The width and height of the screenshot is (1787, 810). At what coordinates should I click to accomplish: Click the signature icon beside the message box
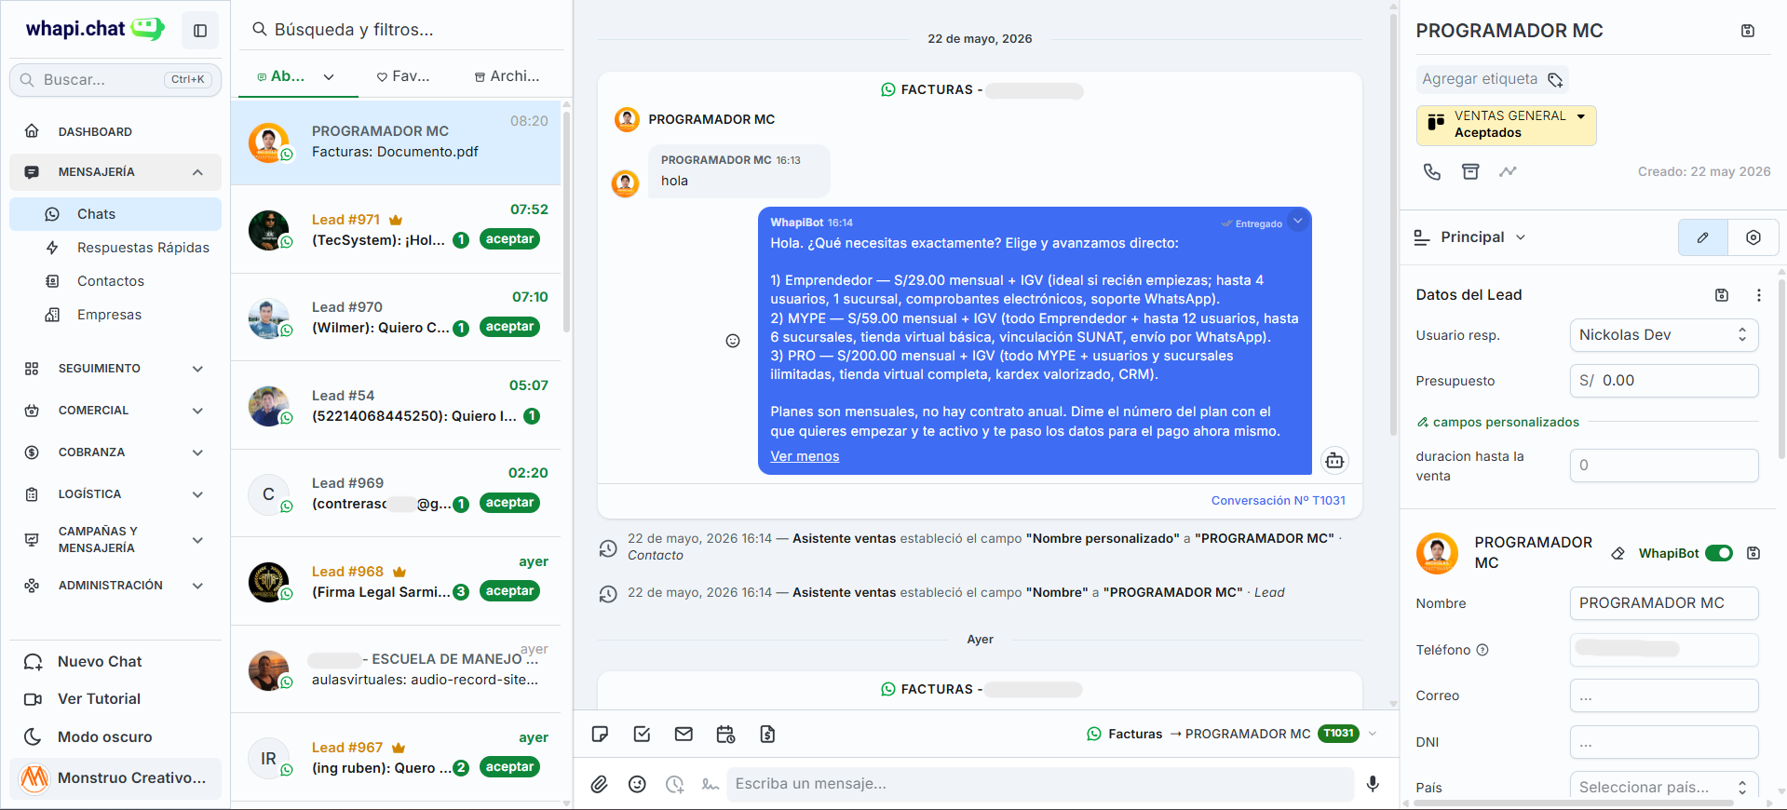pyautogui.click(x=711, y=784)
